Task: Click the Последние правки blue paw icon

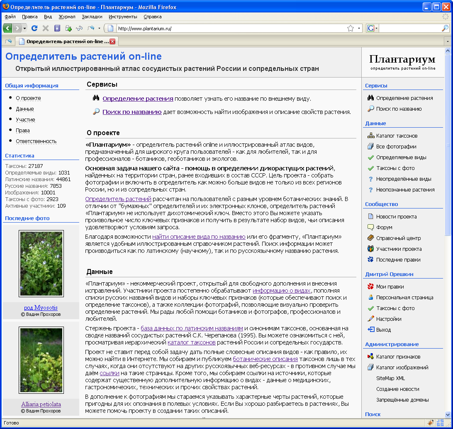Action: pos(371,259)
